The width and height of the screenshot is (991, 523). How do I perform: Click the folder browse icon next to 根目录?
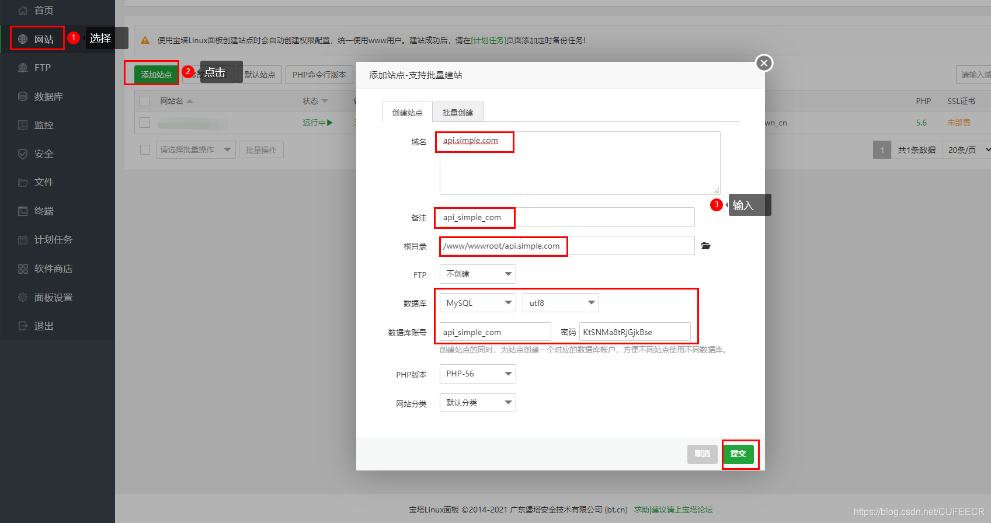click(x=706, y=246)
